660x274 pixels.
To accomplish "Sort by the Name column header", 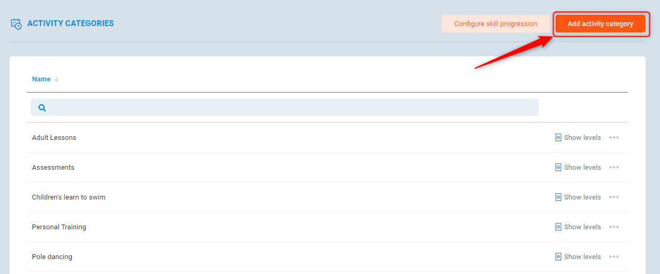I will point(41,79).
